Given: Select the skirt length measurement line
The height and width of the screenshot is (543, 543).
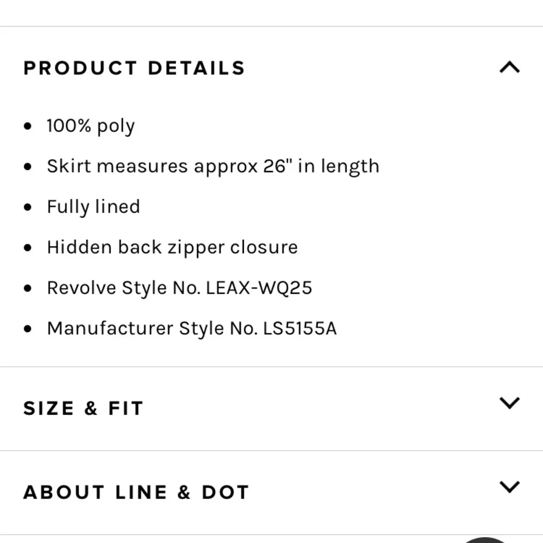Looking at the screenshot, I should click(x=213, y=166).
